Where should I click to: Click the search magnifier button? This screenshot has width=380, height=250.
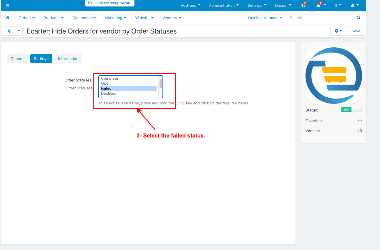[x=358, y=18]
